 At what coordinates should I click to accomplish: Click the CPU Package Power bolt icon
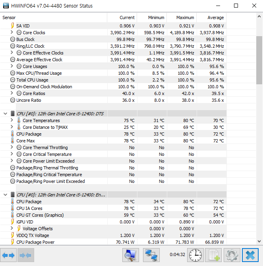click(13, 242)
